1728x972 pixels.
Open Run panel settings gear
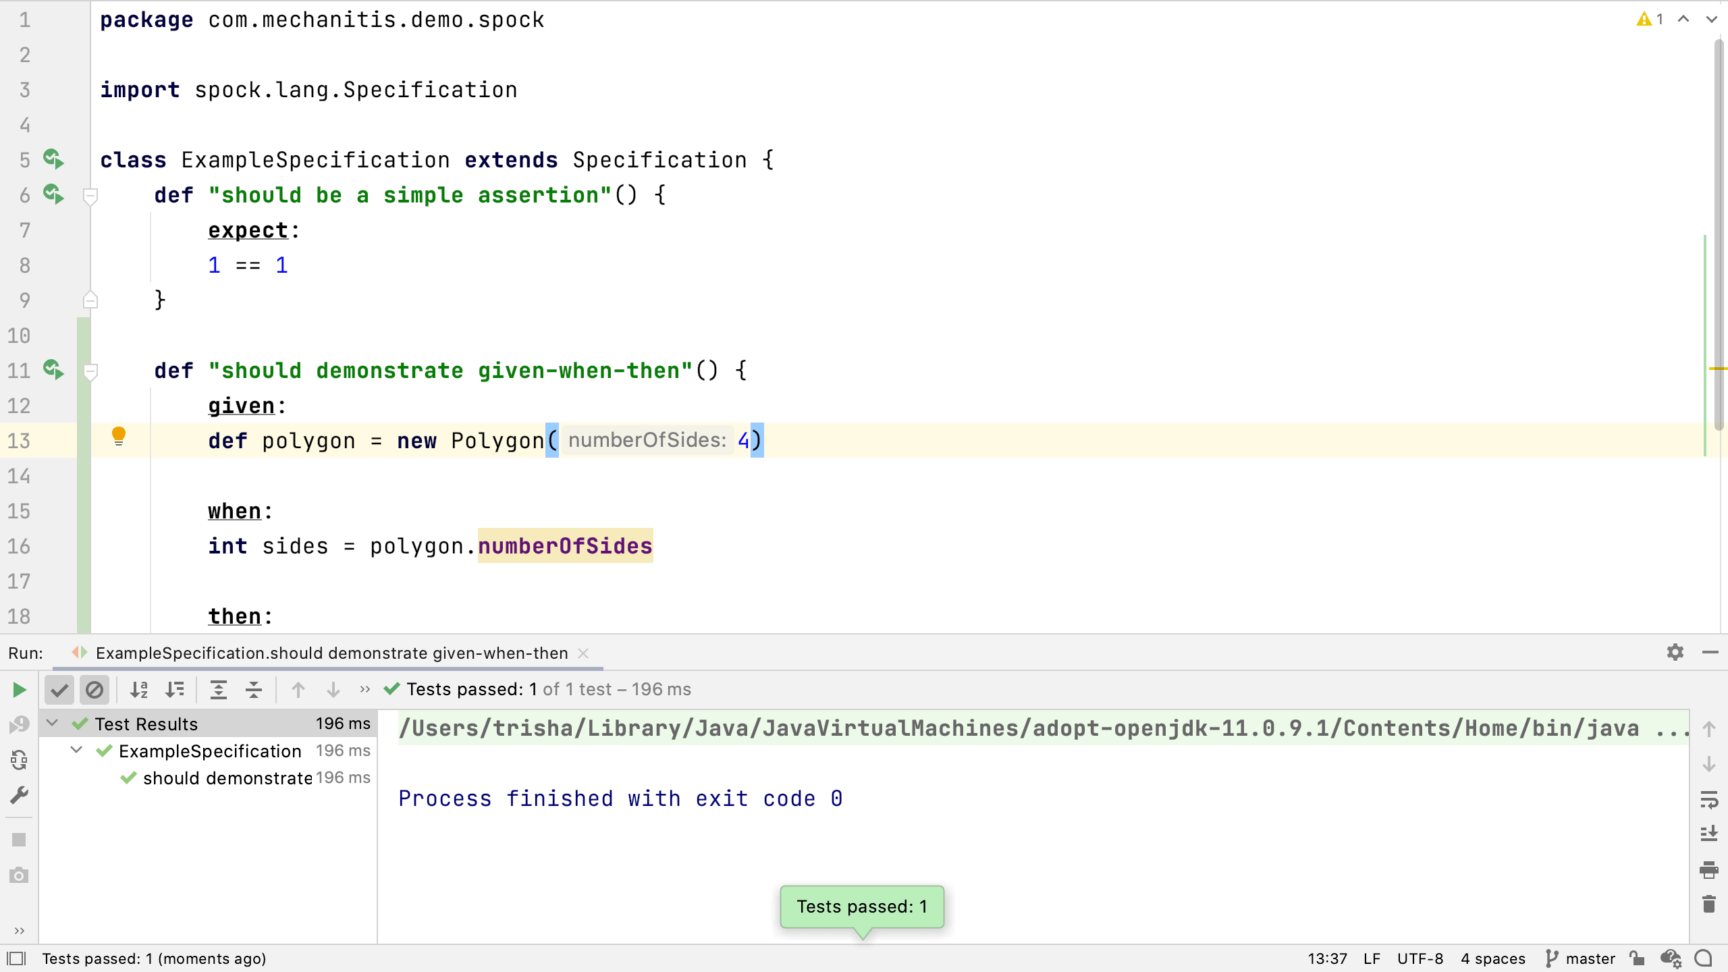[x=1675, y=653]
